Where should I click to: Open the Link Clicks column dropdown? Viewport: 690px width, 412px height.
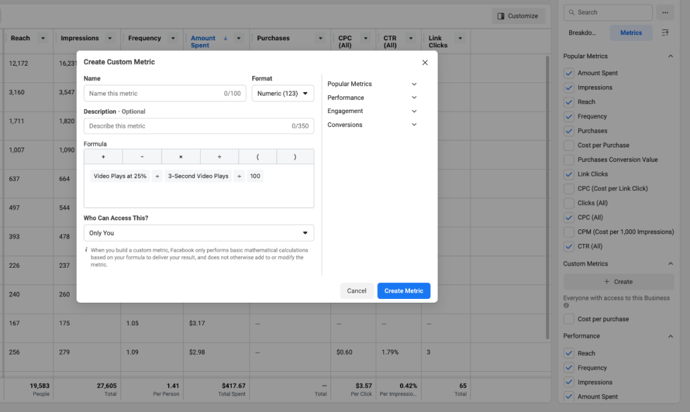coord(460,38)
